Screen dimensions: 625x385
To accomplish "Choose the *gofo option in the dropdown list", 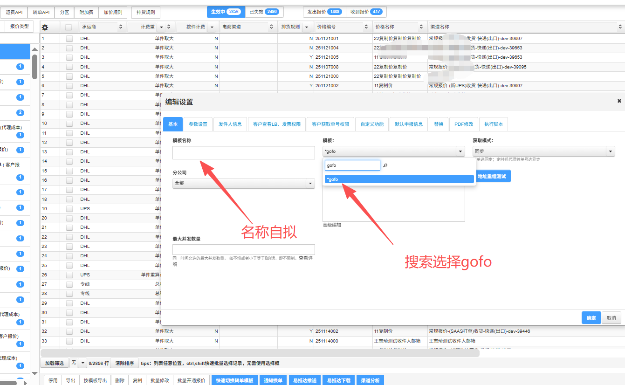I will (399, 179).
